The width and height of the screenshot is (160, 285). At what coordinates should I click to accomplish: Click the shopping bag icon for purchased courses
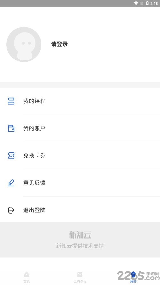80,274
